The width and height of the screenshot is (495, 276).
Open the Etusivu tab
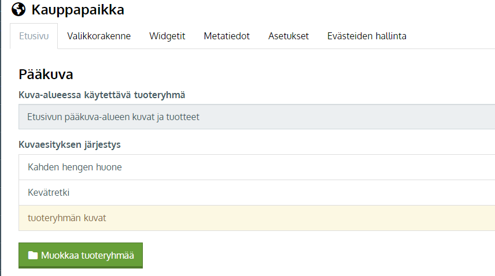(x=34, y=36)
